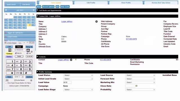180x101 pixels.
Task: Click the dialer keyboard icon left of number field
Action: pos(10,50)
